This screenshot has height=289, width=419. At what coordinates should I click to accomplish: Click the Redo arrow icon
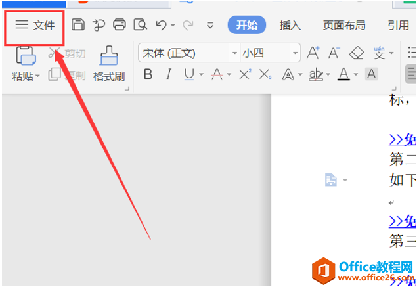click(x=188, y=25)
